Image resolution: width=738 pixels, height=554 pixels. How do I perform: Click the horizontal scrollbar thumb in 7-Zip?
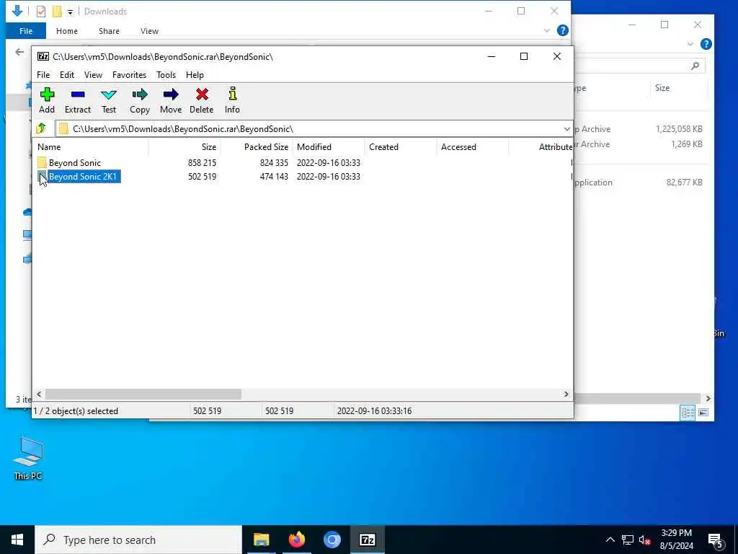pos(143,394)
